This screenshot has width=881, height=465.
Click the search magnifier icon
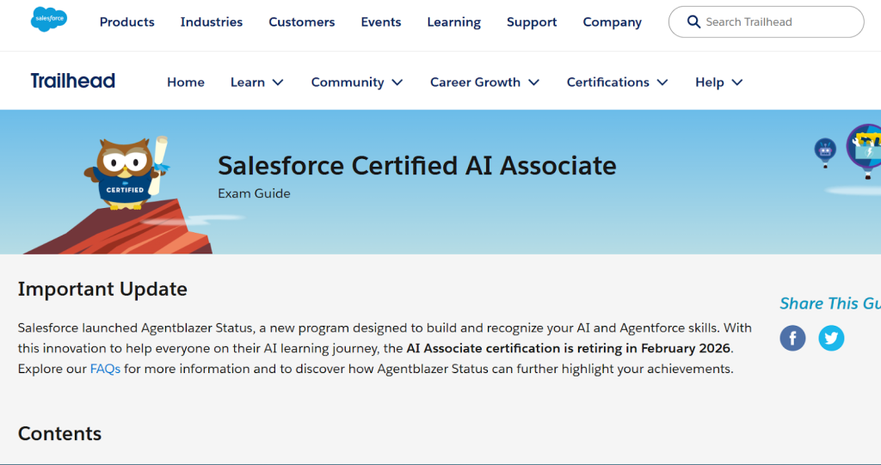(694, 21)
